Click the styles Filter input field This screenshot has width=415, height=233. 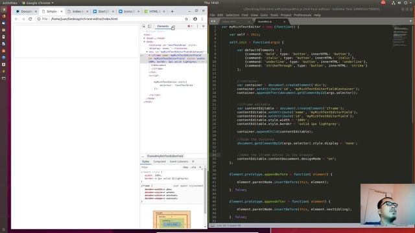point(161,167)
